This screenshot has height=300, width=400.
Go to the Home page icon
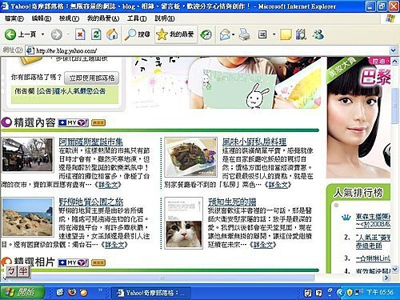coord(112,34)
